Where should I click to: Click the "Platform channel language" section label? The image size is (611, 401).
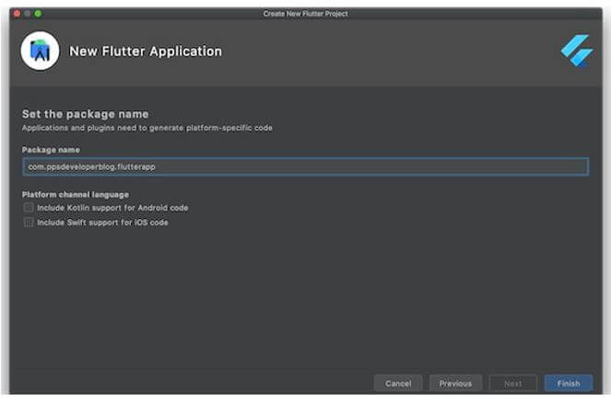point(75,194)
